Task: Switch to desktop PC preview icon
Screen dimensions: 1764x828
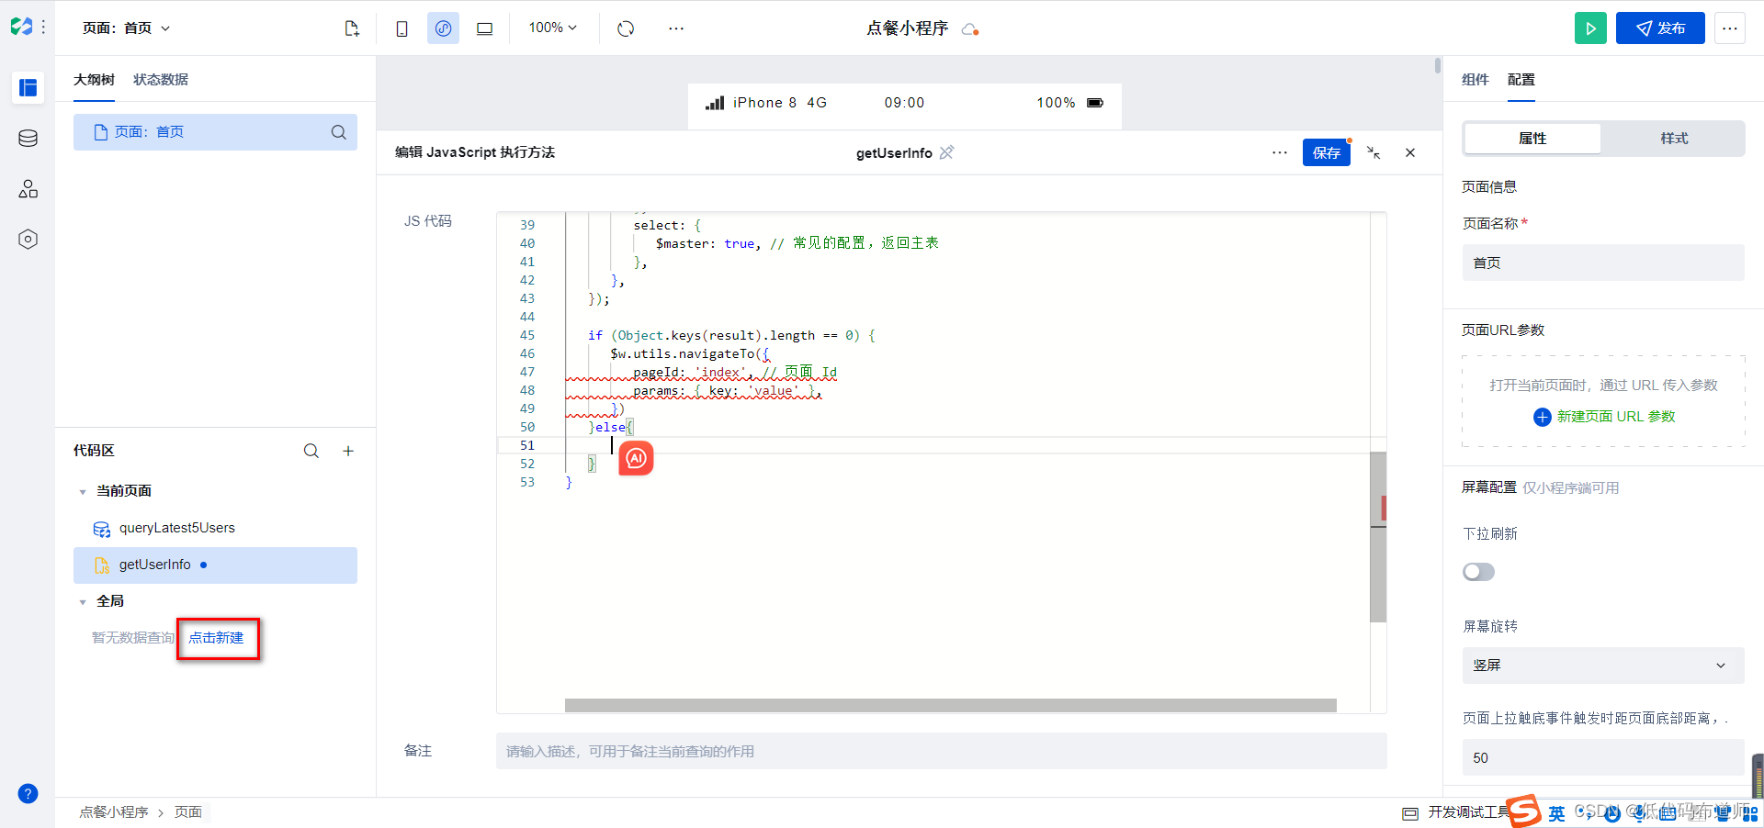Action: point(485,28)
